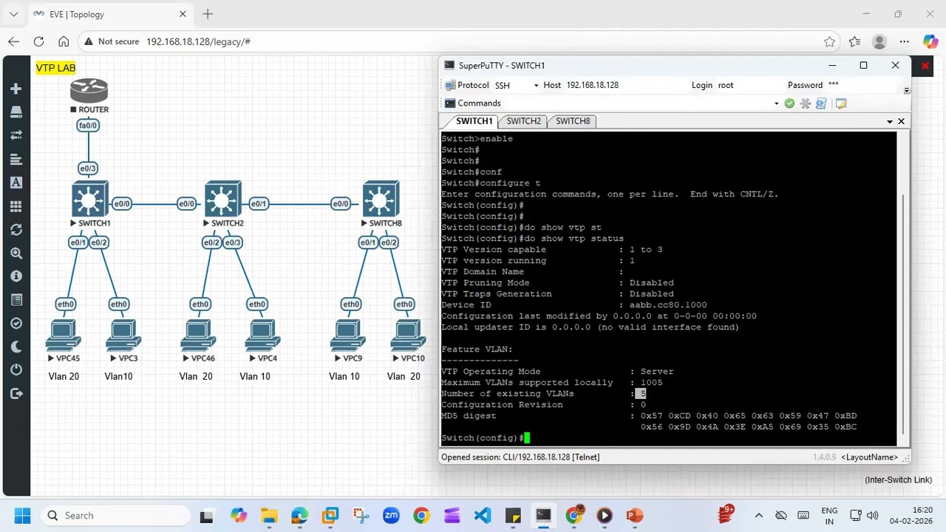Click the Add object plus icon in EVE sidebar
Viewport: 946px width, 532px height.
click(16, 89)
